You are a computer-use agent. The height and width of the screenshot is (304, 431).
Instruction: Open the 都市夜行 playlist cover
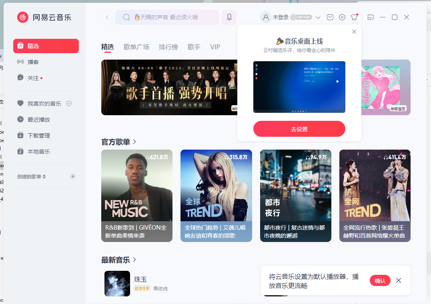(x=296, y=185)
